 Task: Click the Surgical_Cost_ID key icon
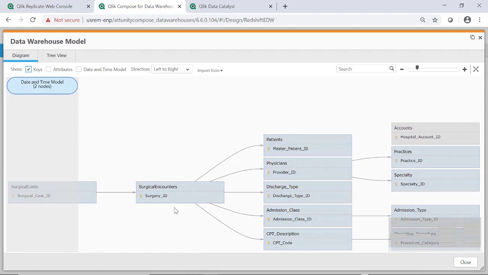point(13,196)
